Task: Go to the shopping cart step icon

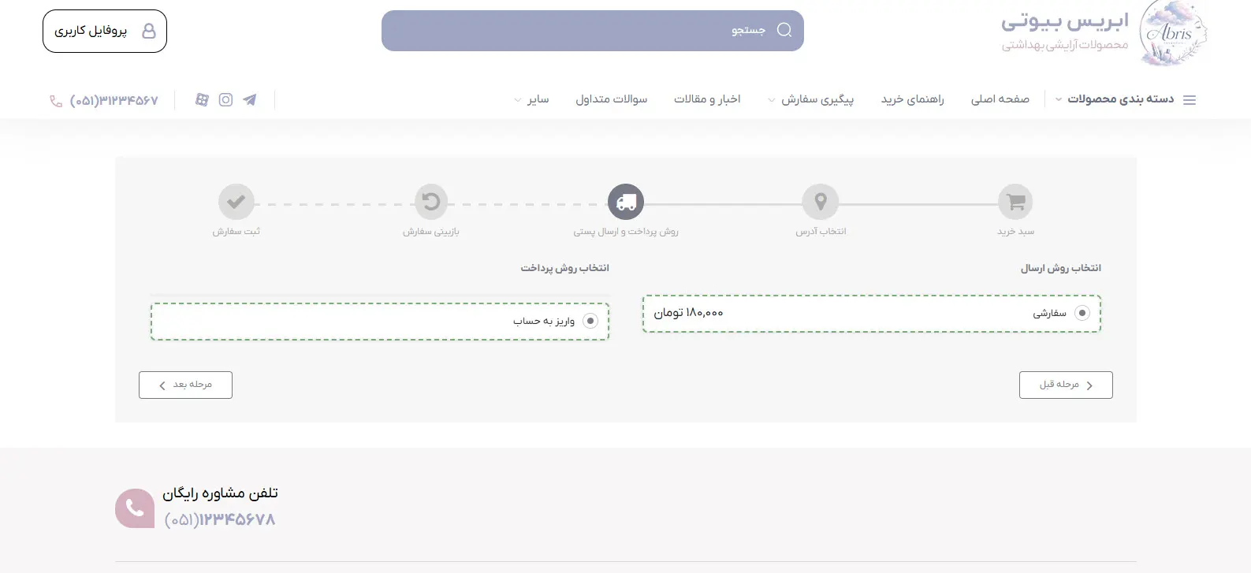Action: click(x=1015, y=203)
